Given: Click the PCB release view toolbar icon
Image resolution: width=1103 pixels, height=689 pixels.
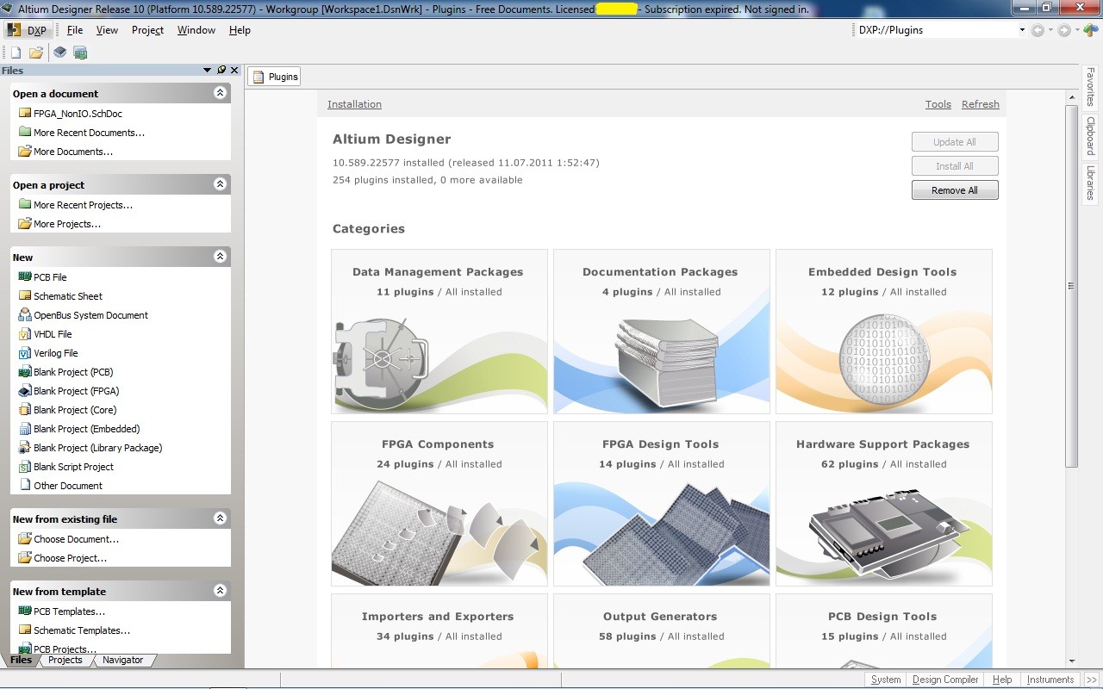Looking at the screenshot, I should click(x=80, y=53).
